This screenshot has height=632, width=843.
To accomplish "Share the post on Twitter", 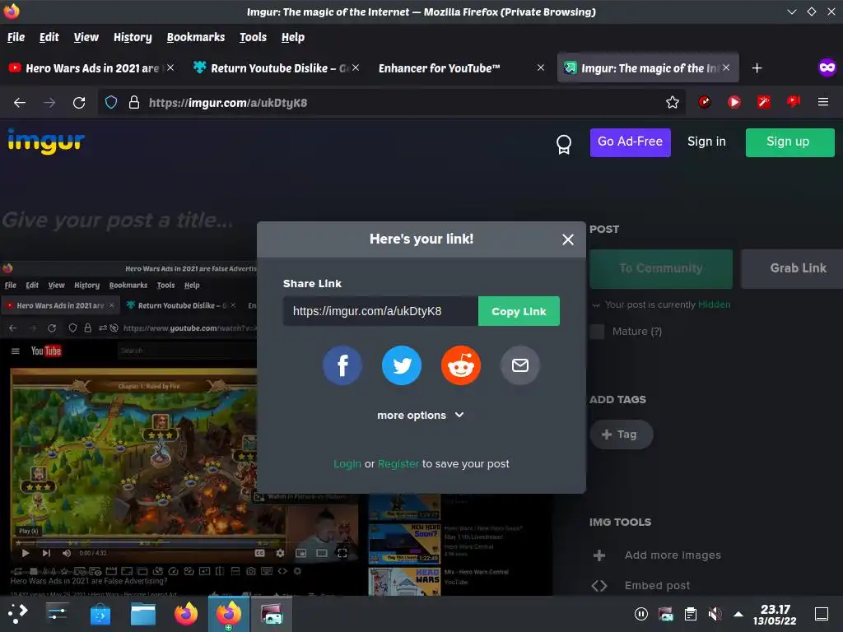I will tap(402, 365).
